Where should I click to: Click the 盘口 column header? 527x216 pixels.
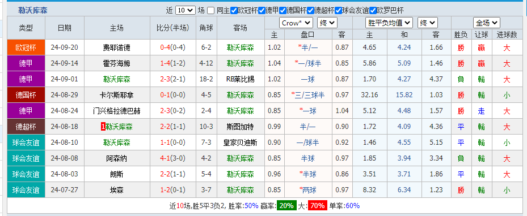tap(308, 34)
